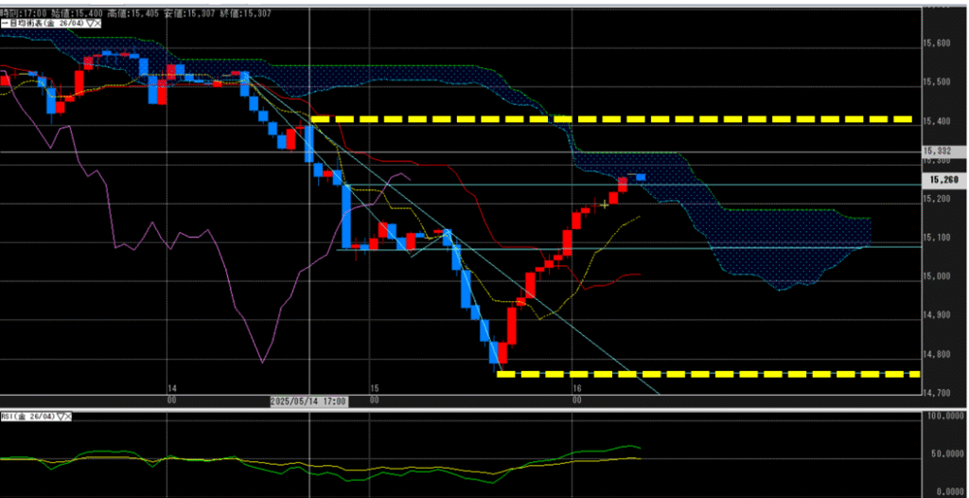Click the 時刻:17:00 readout
Screen dimensions: 969x498
[x=24, y=13]
